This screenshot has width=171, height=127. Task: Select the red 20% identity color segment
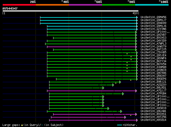click(x=19, y=5)
